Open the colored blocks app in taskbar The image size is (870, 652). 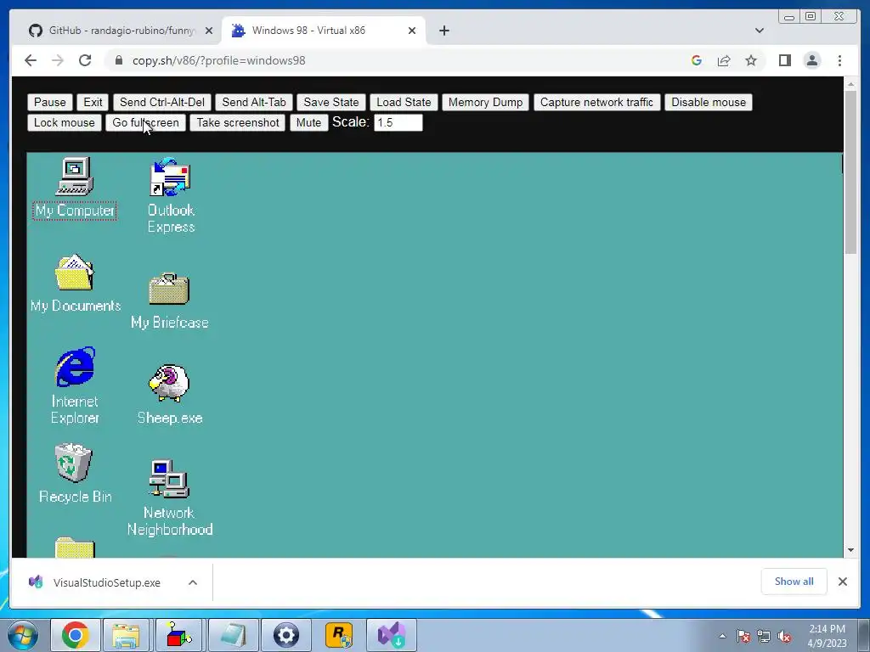(x=178, y=635)
